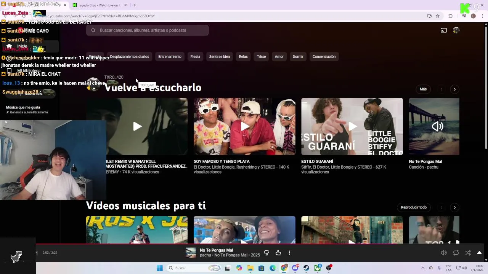Select the Fiesta mood chip

click(195, 57)
